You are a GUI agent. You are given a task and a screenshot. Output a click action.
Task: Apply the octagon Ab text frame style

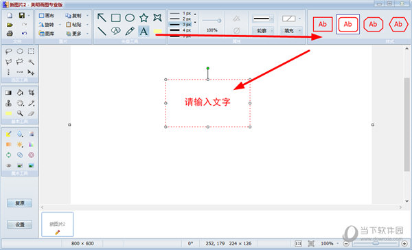(x=373, y=24)
